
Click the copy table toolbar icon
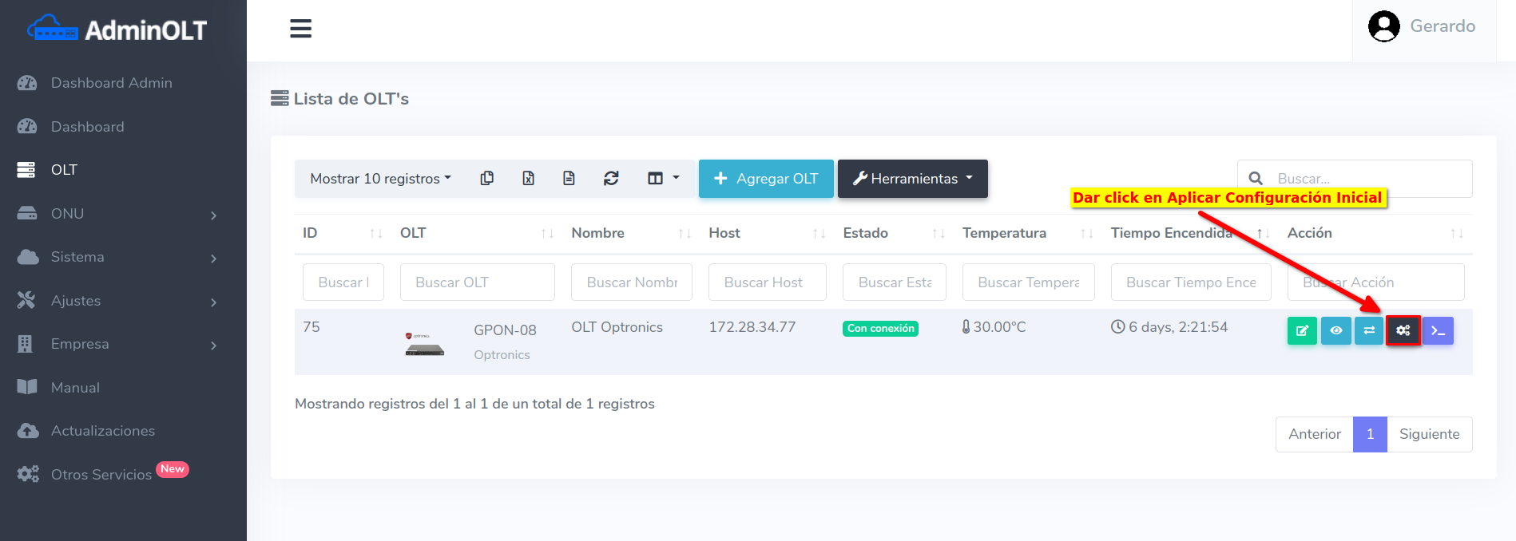tap(486, 179)
